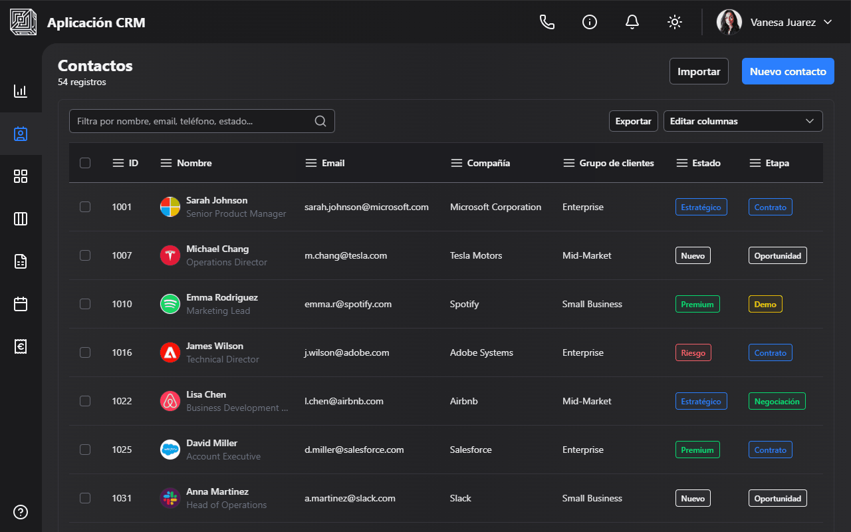Open the invoices receipt icon in sidebar

[x=21, y=346]
